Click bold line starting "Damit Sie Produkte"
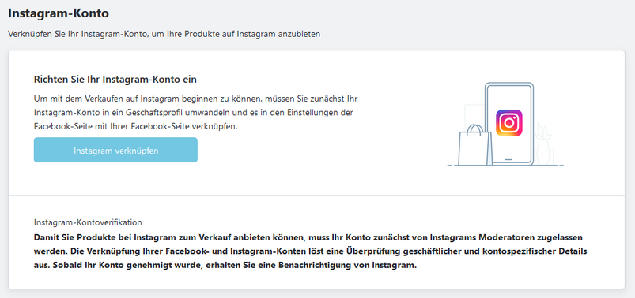The height and width of the screenshot is (298, 635). (308, 237)
